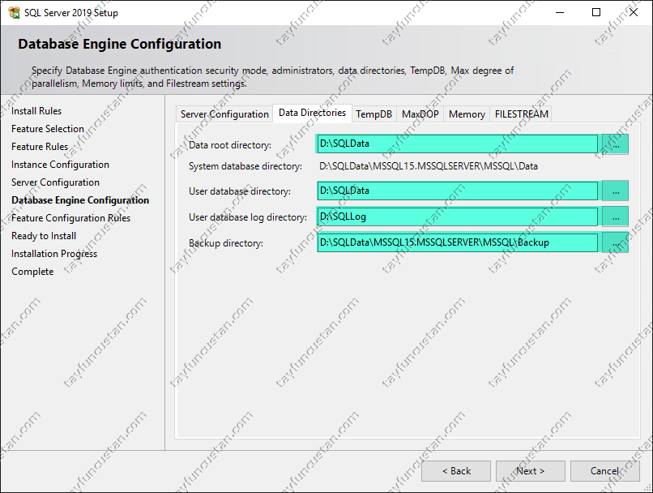Select the Database Engine Configuration step
Image resolution: width=653 pixels, height=493 pixels.
point(80,200)
